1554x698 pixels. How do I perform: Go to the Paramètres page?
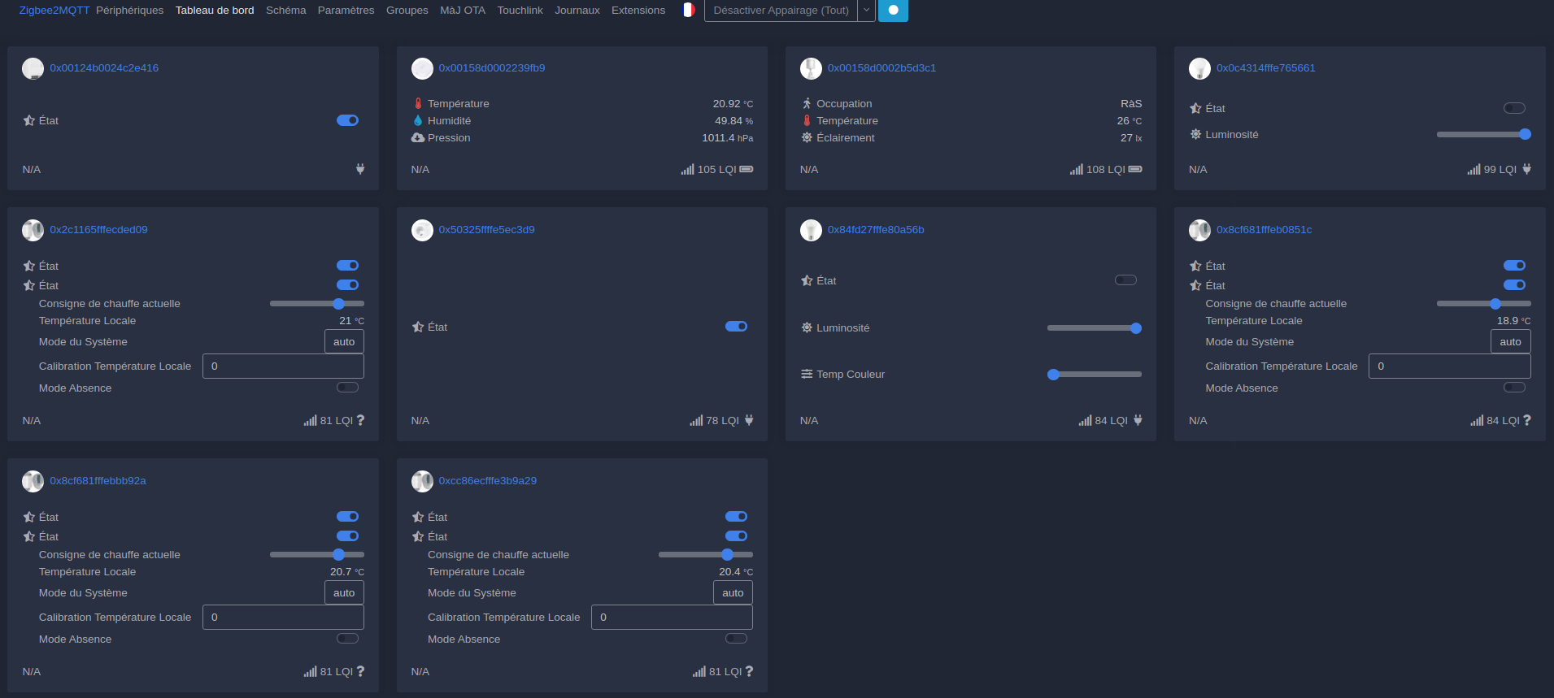point(346,11)
